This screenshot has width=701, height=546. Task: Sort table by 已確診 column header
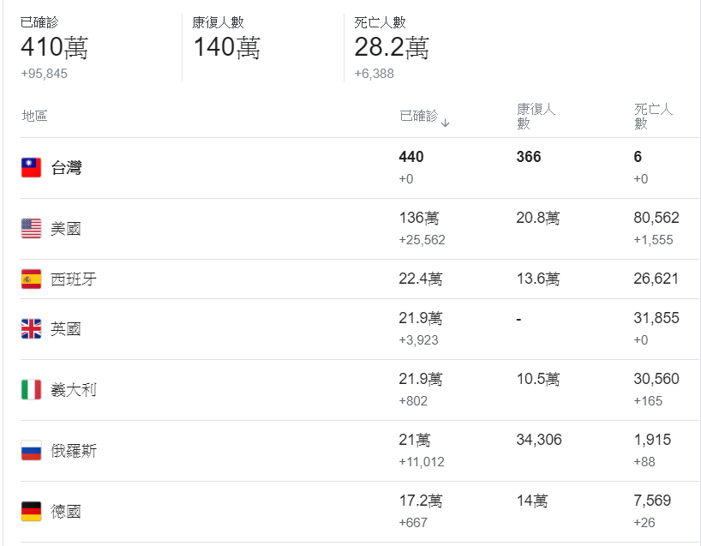[x=419, y=116]
